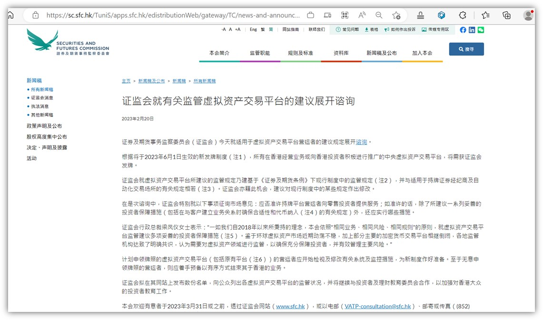Decrease font size with -A
Image resolution: width=543 pixels, height=320 pixels.
coord(224,29)
